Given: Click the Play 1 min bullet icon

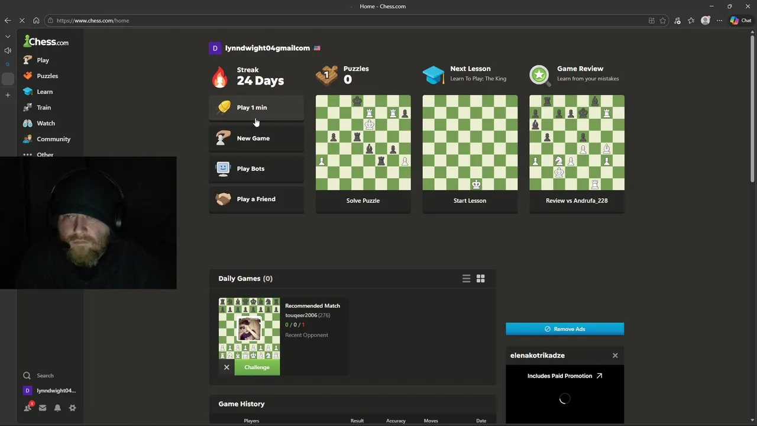Looking at the screenshot, I should pos(224,107).
